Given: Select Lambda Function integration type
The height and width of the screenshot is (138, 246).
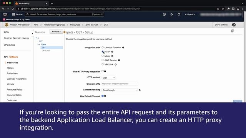Looking at the screenshot, I should click(103, 47).
